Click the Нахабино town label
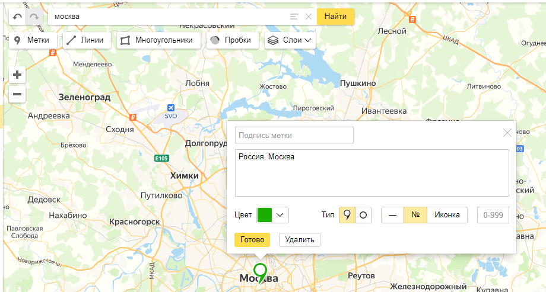The image size is (546, 292). click(x=68, y=216)
